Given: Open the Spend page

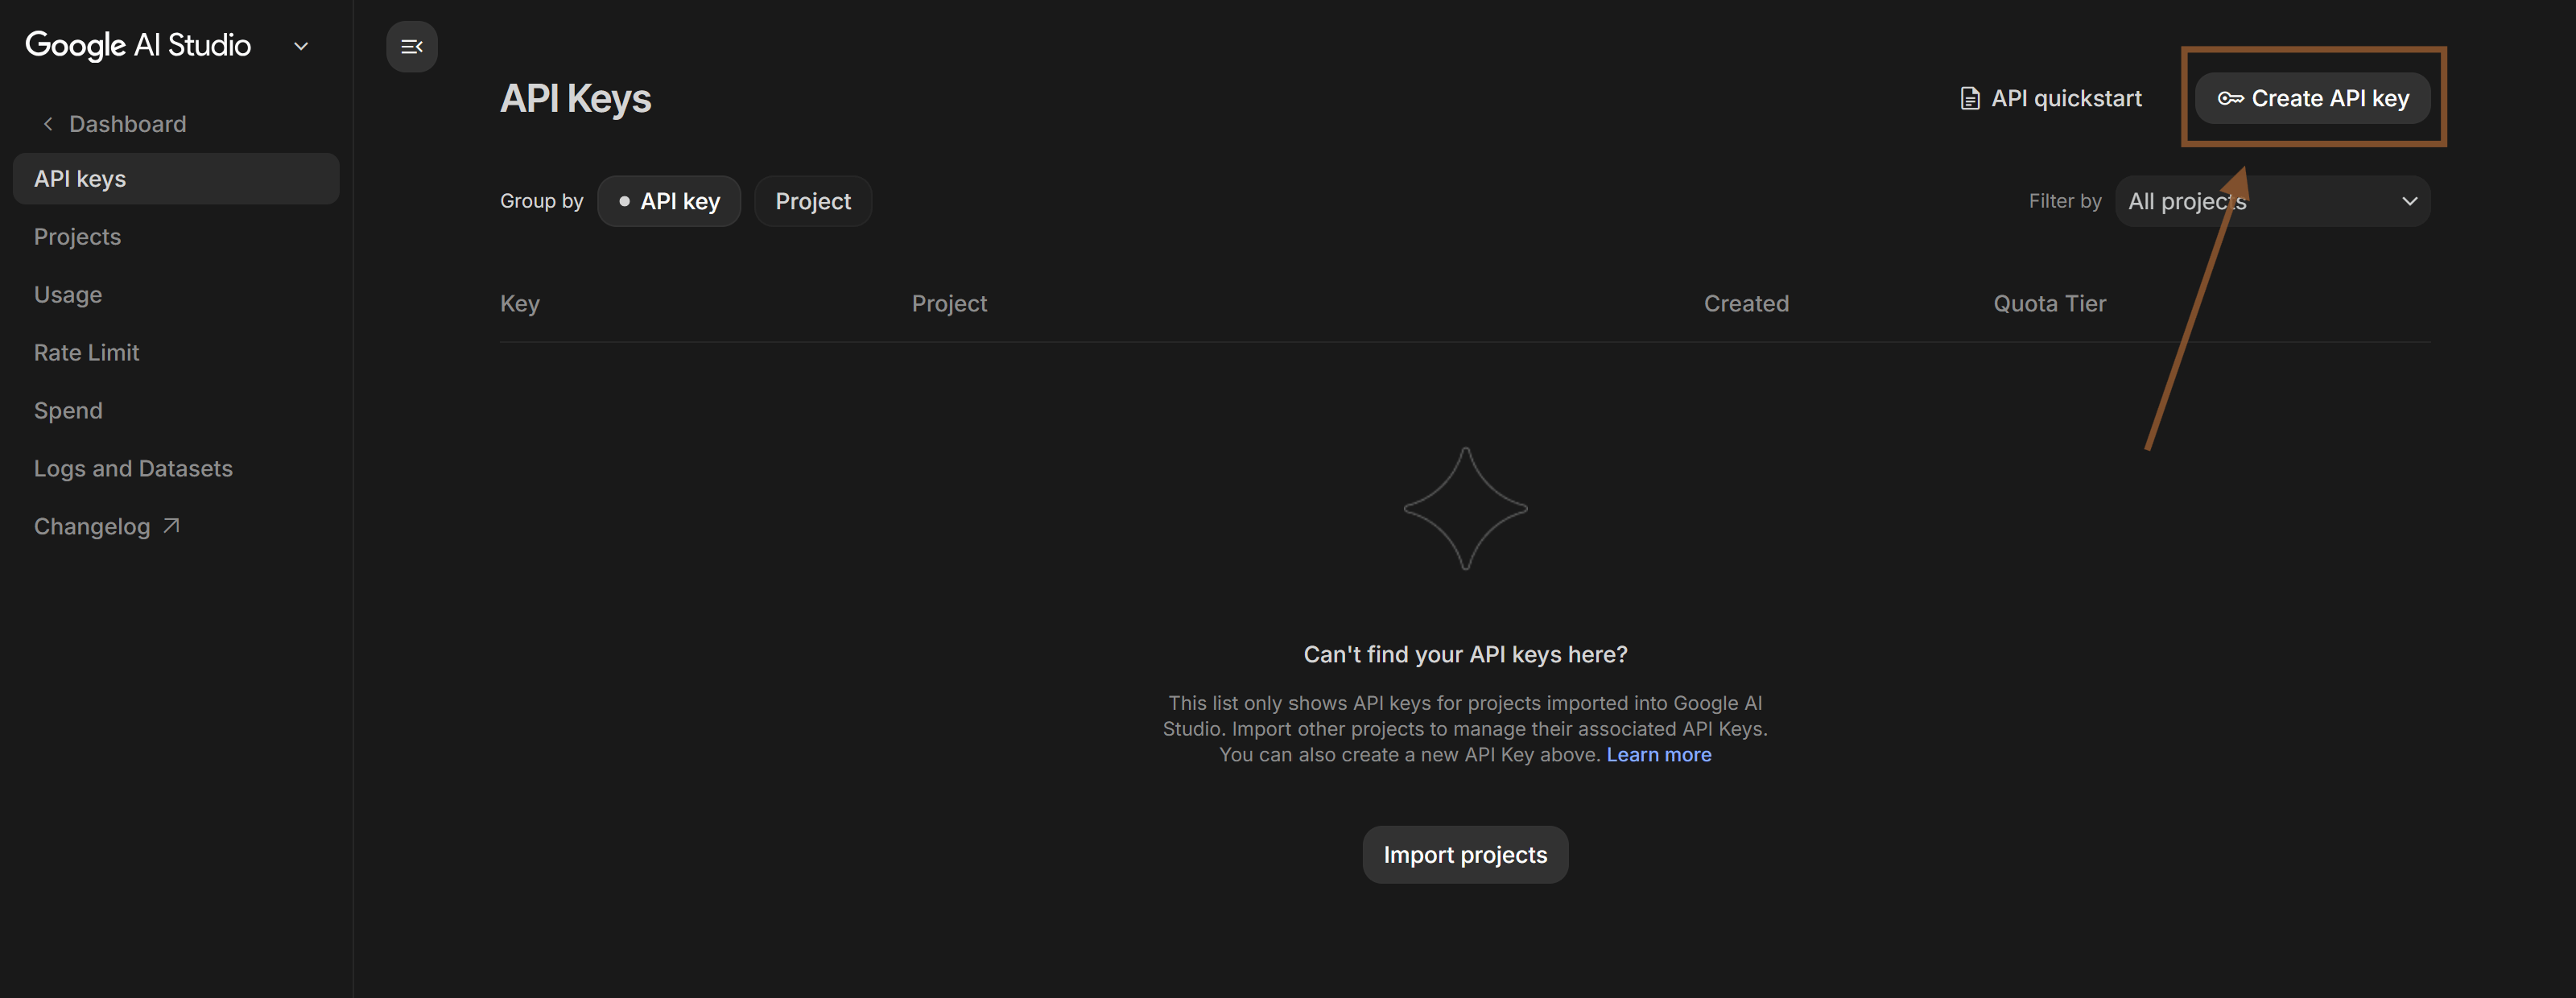Looking at the screenshot, I should pos(68,411).
